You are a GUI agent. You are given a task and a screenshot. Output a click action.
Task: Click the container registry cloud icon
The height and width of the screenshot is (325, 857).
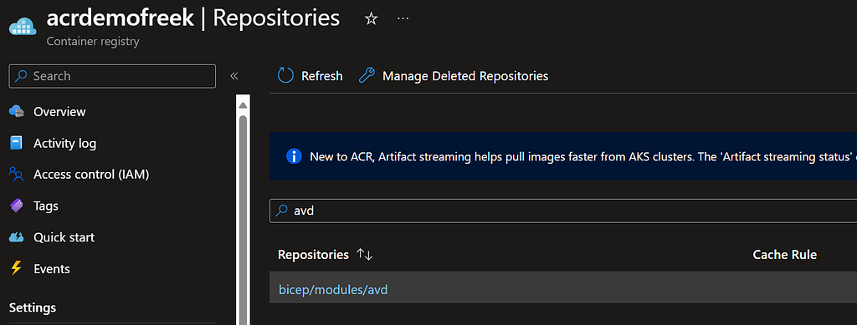(x=23, y=26)
